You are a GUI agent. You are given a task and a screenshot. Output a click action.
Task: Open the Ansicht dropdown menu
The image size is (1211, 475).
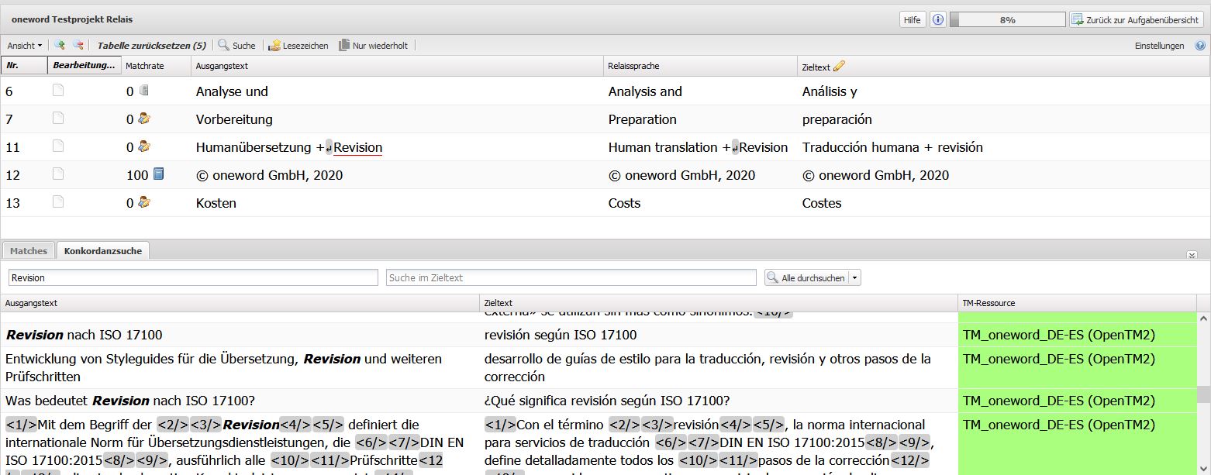point(25,46)
